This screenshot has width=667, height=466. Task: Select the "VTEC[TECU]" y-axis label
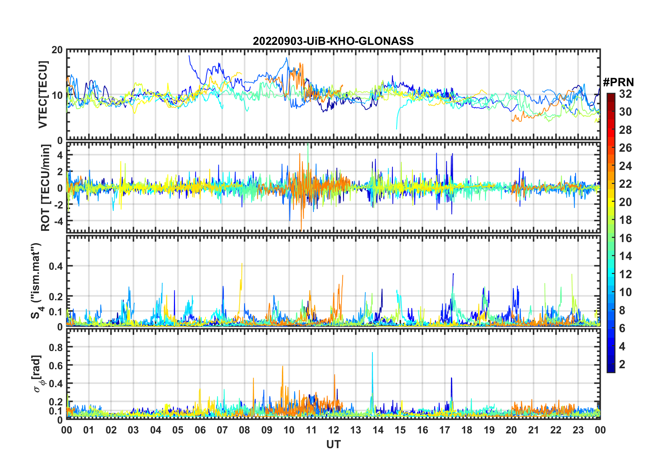43,95
